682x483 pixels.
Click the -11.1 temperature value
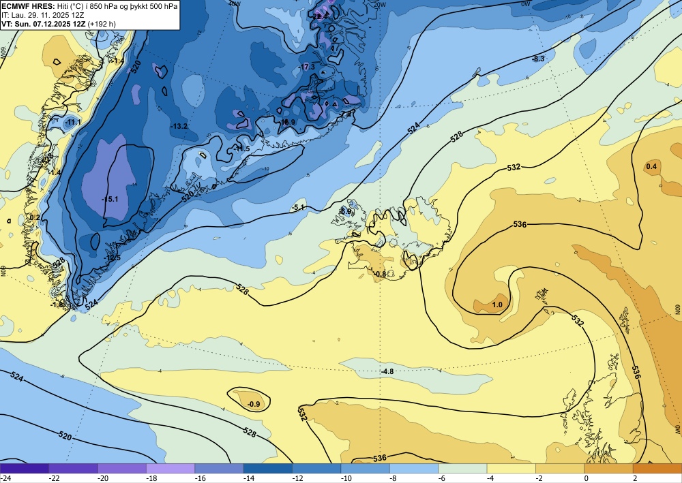click(x=73, y=123)
